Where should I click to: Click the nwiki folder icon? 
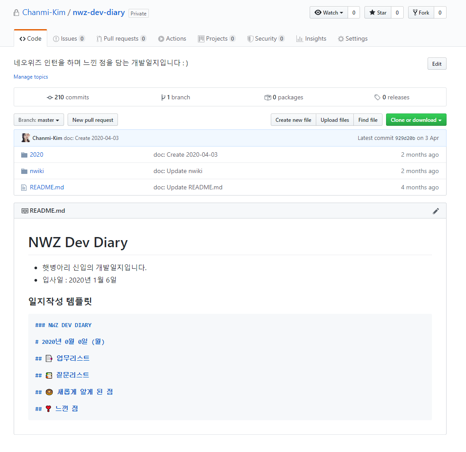click(x=24, y=171)
